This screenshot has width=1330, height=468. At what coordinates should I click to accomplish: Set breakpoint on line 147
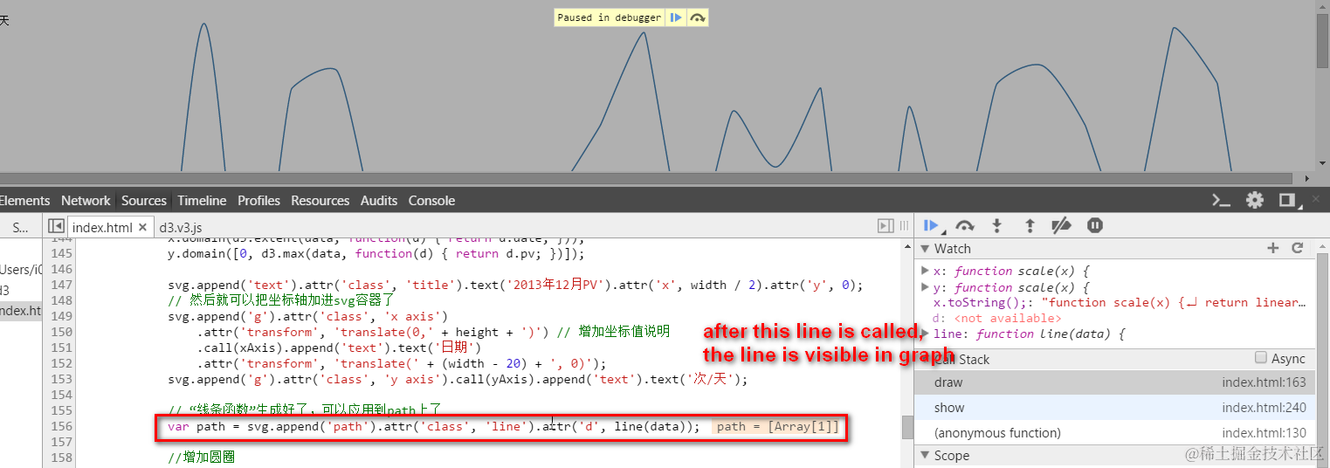click(x=62, y=285)
